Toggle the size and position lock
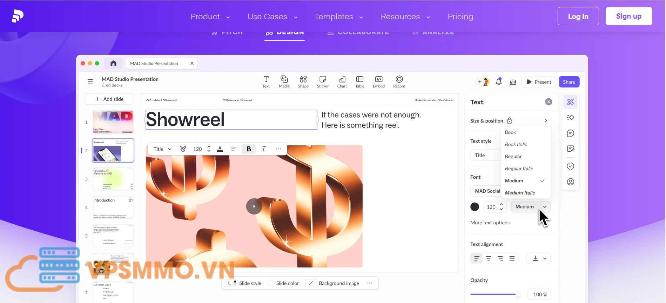This screenshot has height=303, width=666. pos(510,121)
